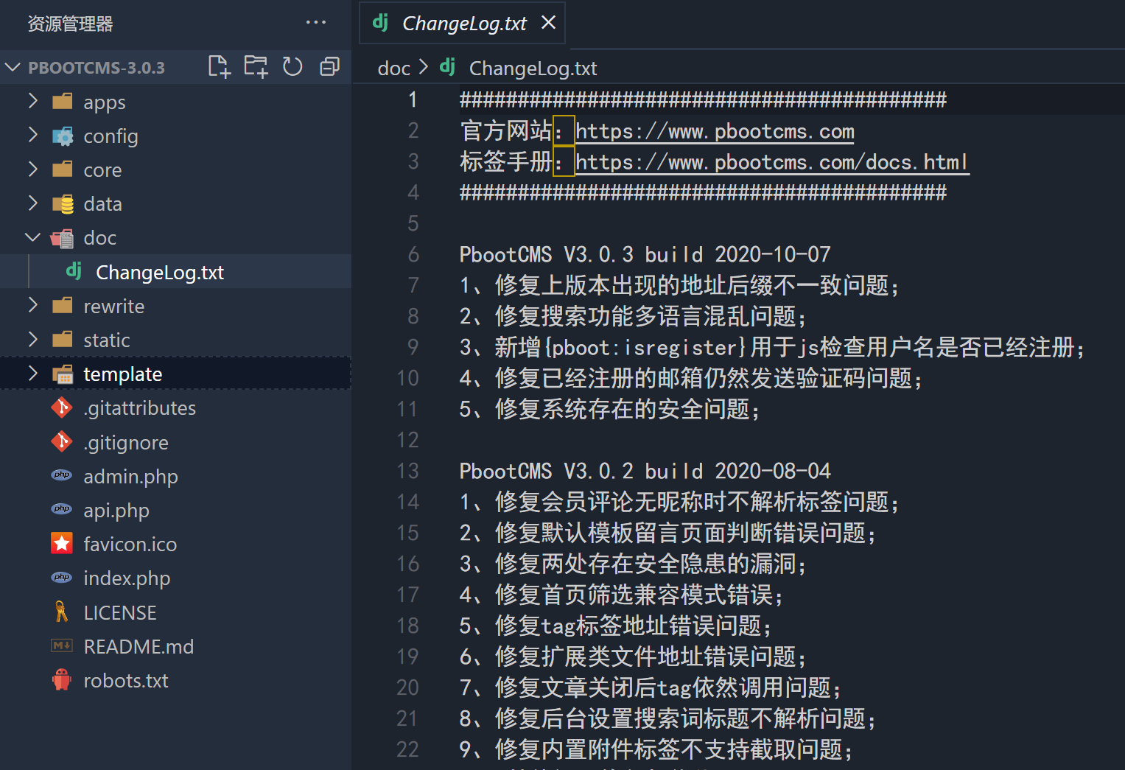Screen dimensions: 1125x770
Task: Open the favicon.ico file
Action: coord(130,544)
